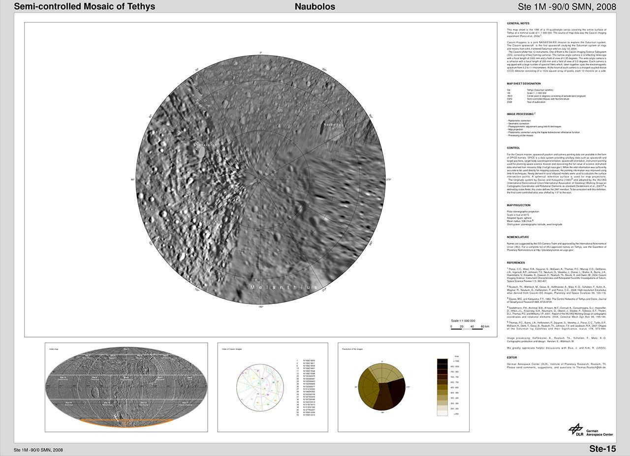This screenshot has height=456, width=630.
Task: Click the MAP SHEET DESIGNATION heading
Action: 525,84
